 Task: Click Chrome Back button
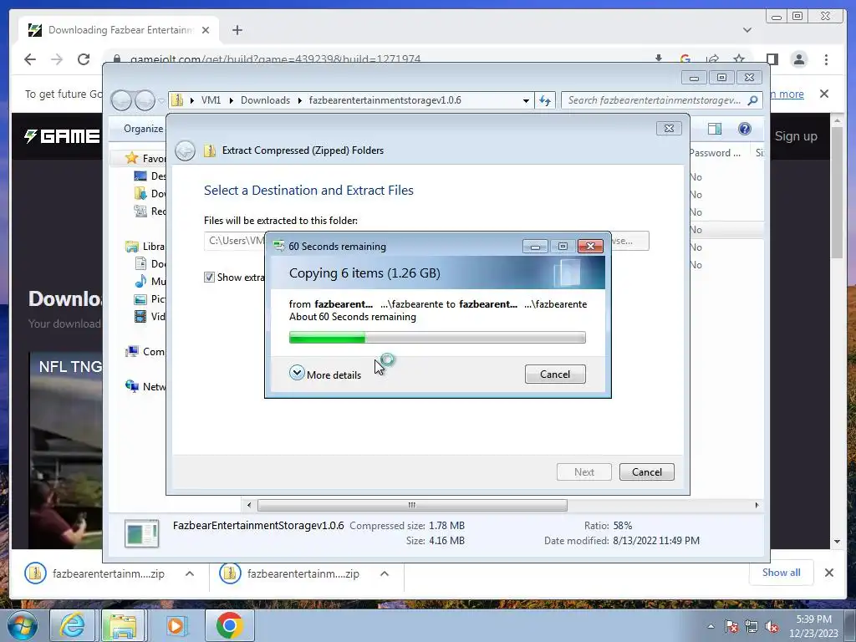tap(30, 59)
